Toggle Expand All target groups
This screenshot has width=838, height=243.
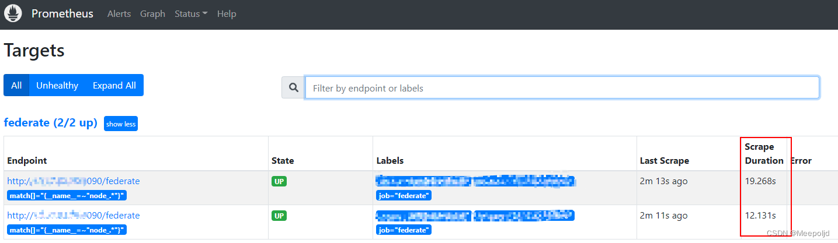point(114,85)
